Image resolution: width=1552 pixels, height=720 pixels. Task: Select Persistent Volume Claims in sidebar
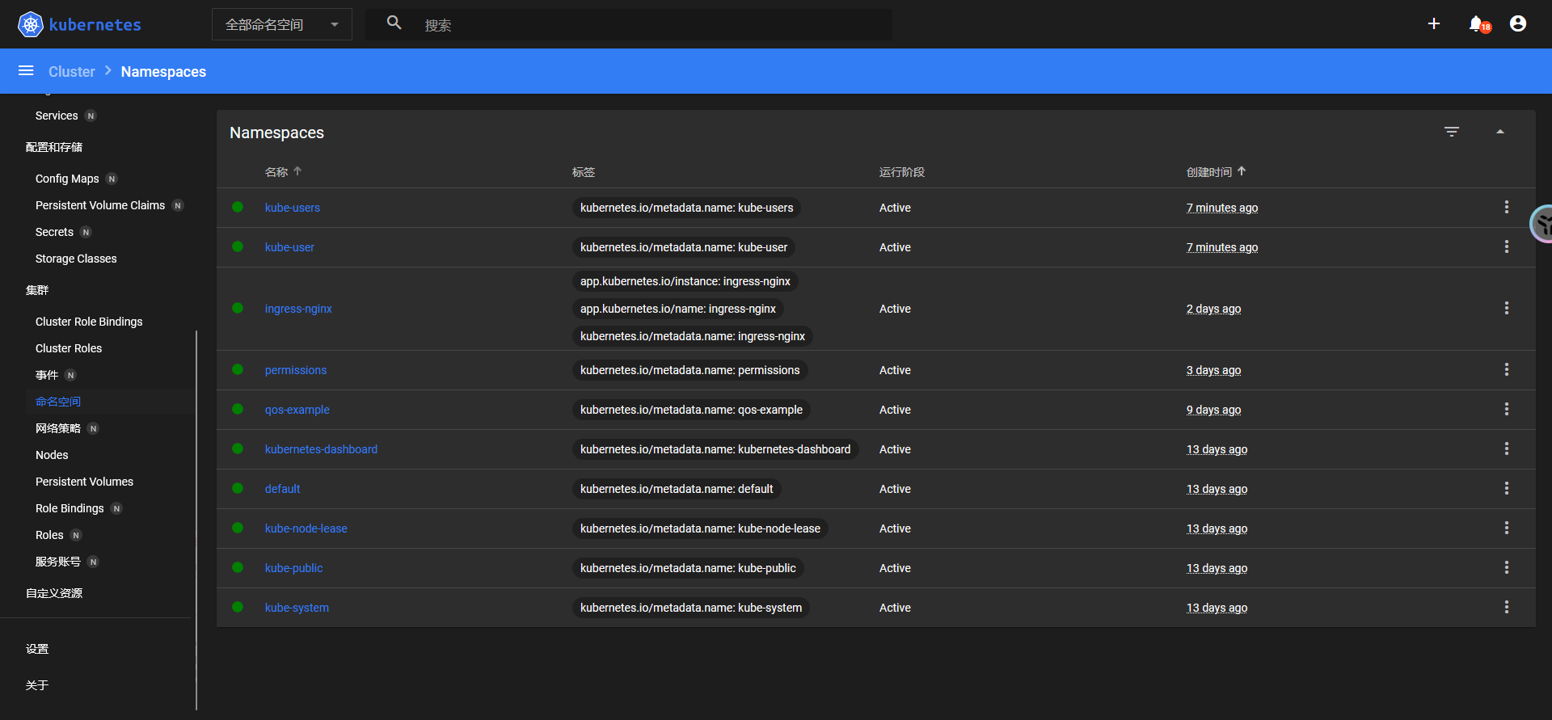pyautogui.click(x=100, y=205)
